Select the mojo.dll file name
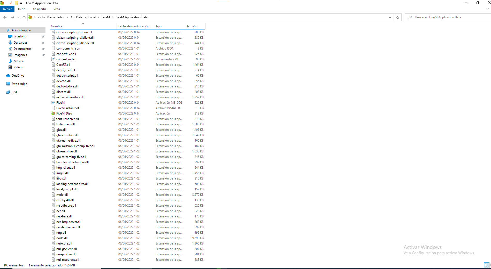This screenshot has width=491, height=269. point(62,195)
